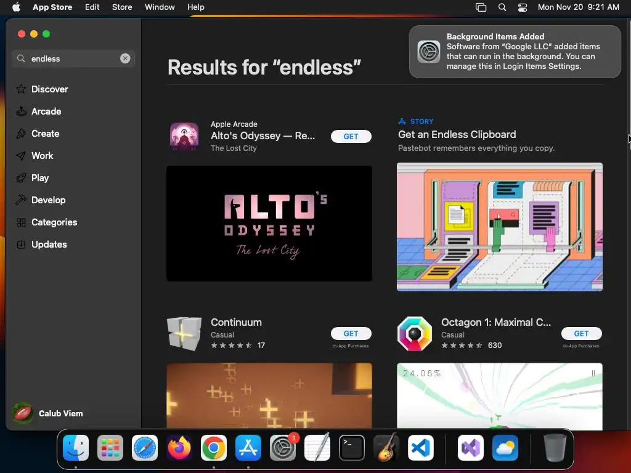Open the Store menu
The image size is (631, 473).
122,7
